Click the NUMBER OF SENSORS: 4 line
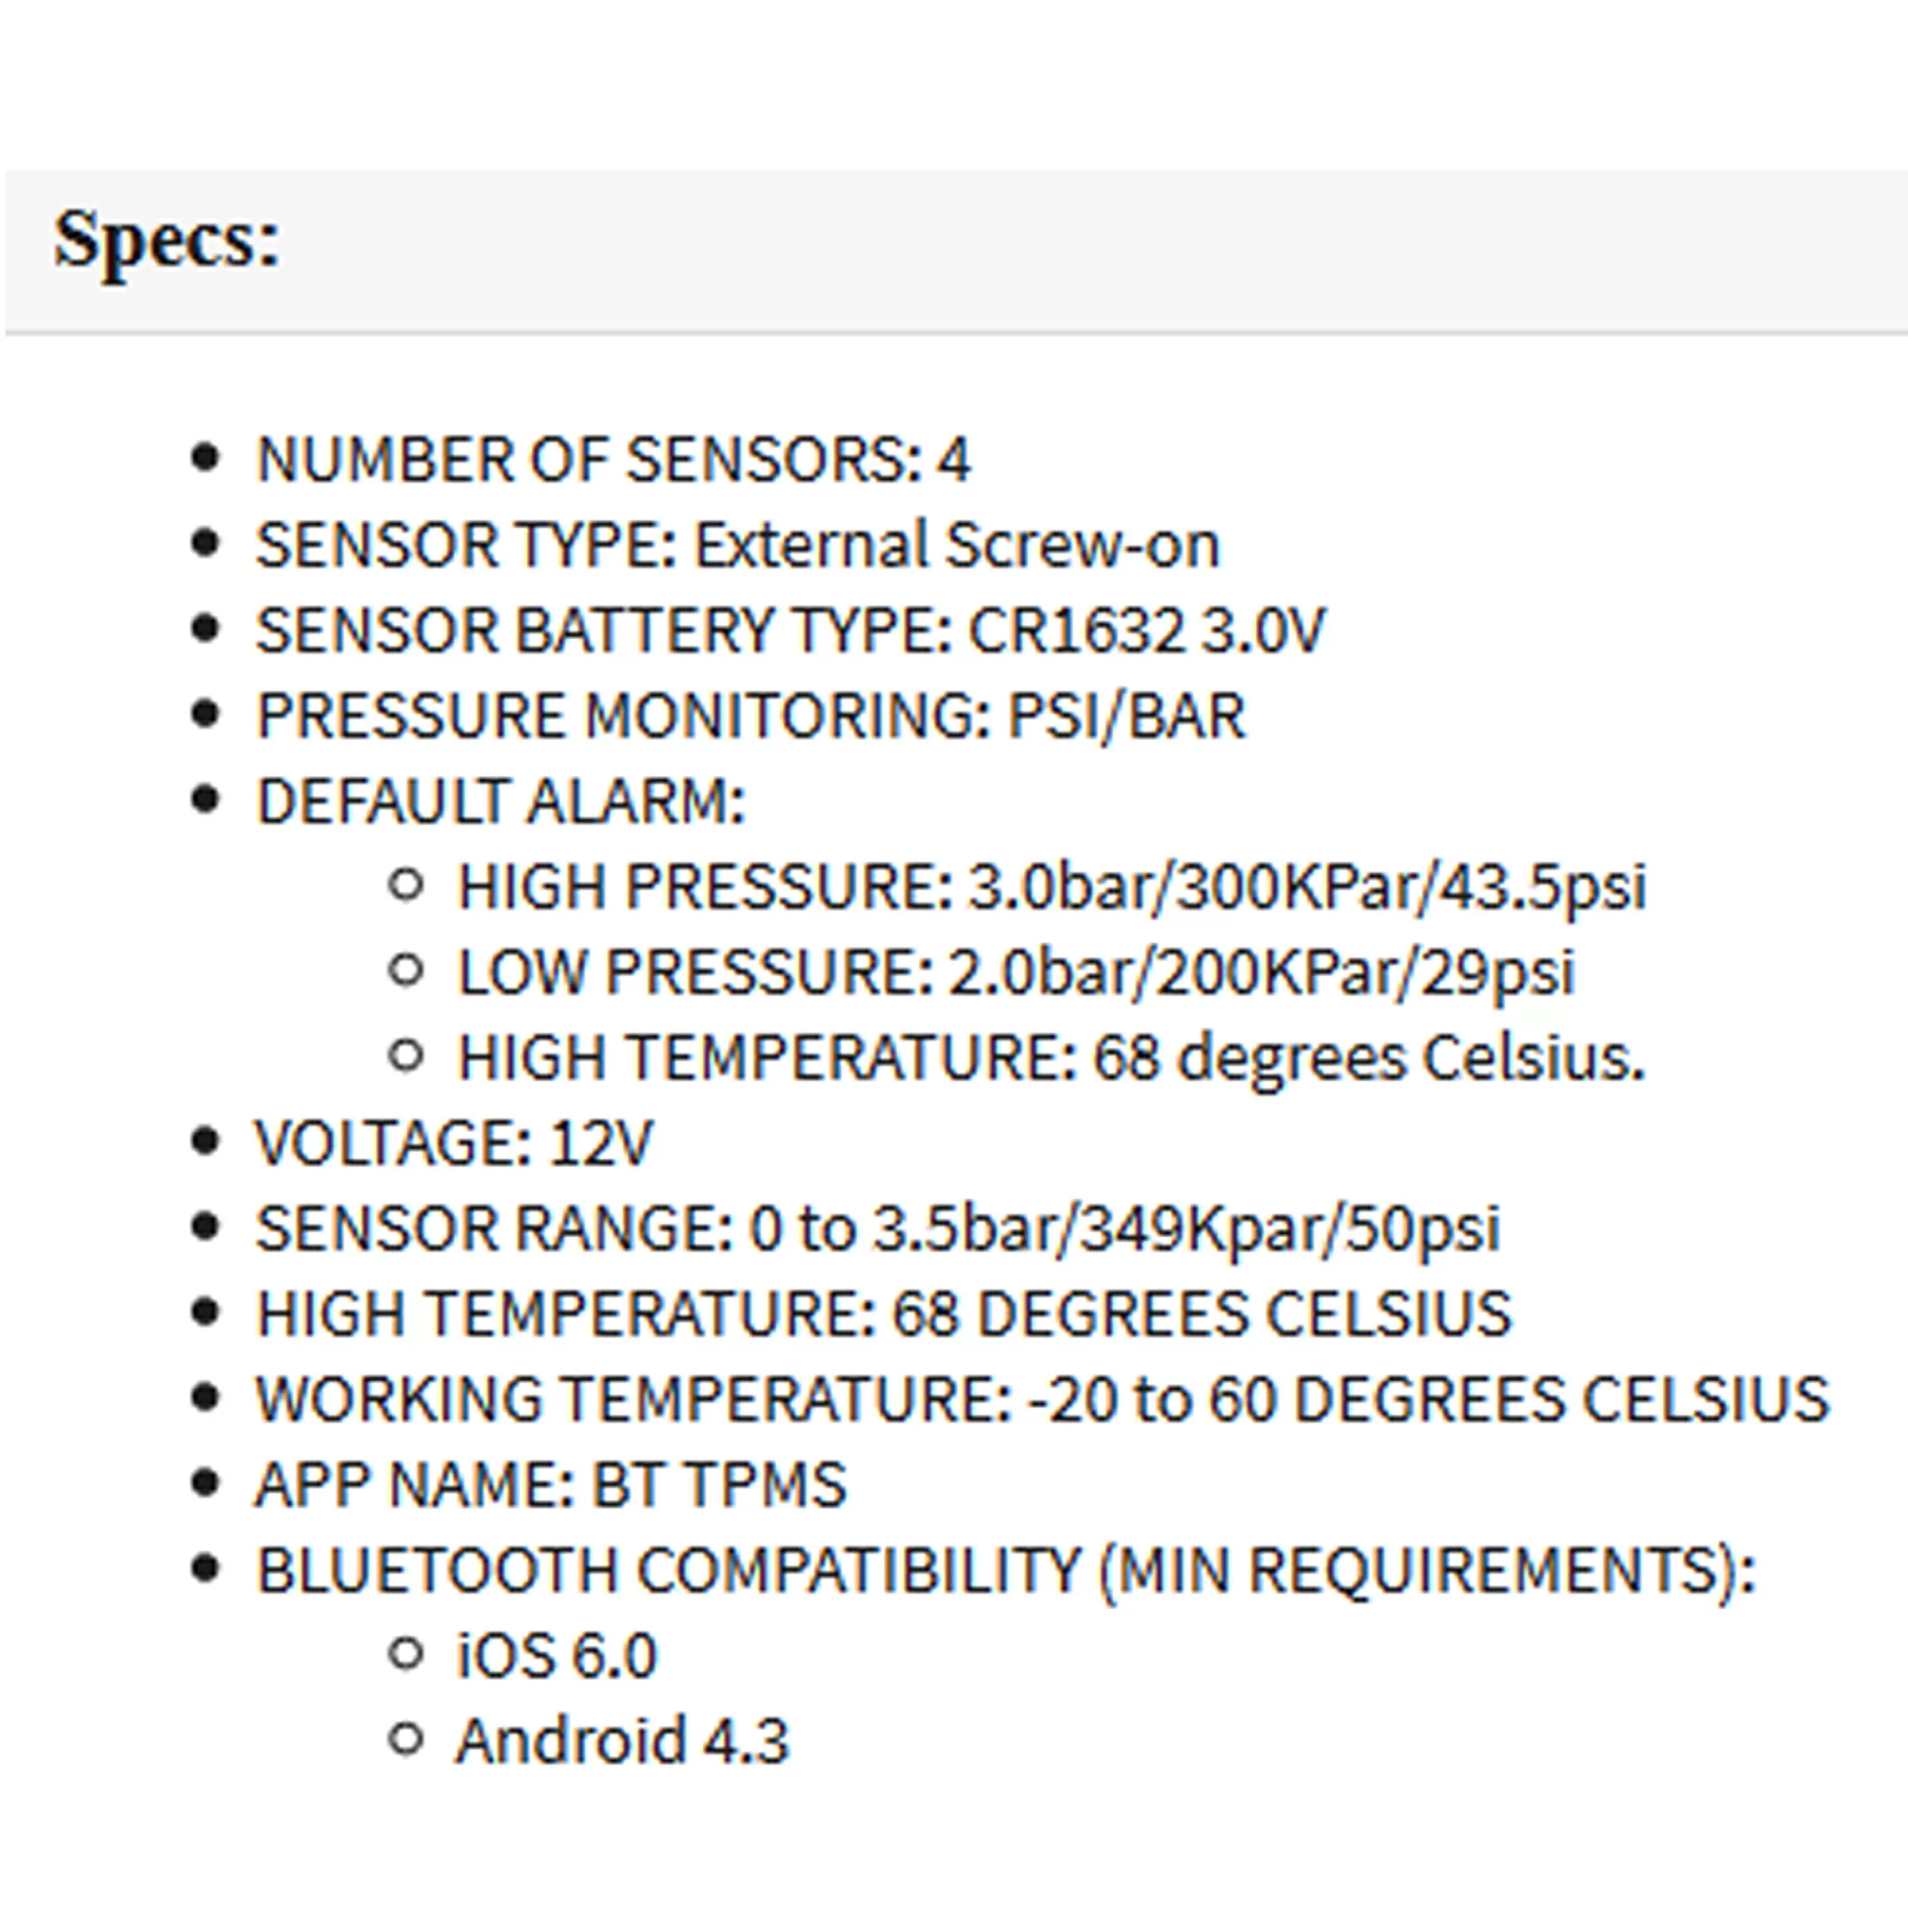This screenshot has height=1908, width=1908. tap(613, 460)
